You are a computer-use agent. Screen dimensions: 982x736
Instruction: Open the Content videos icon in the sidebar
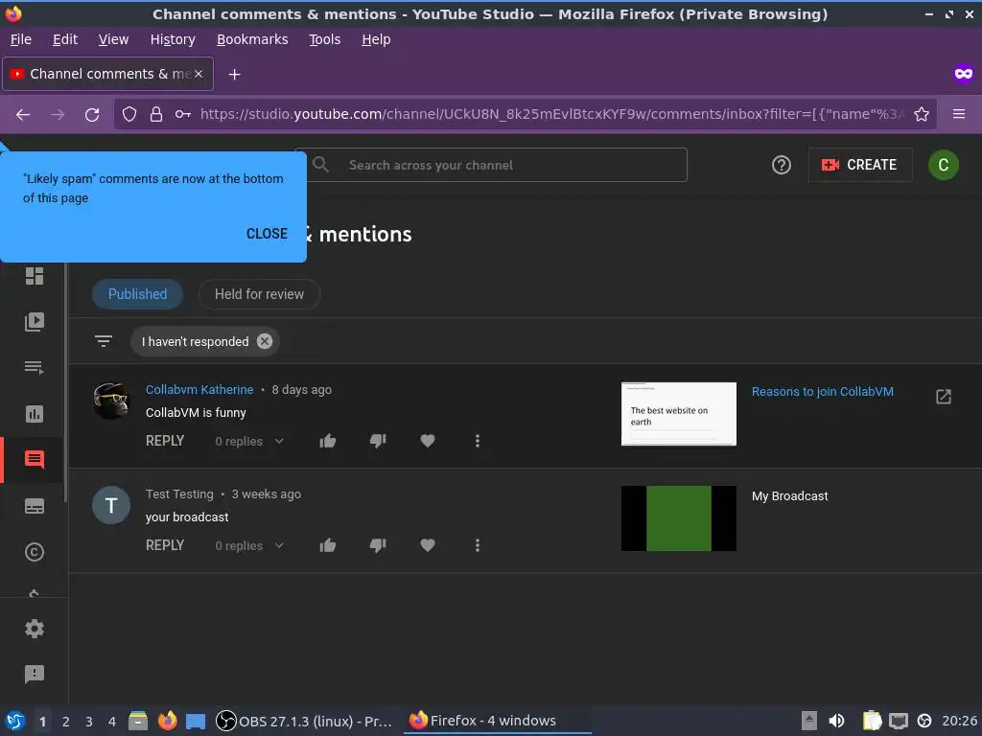[x=35, y=322]
